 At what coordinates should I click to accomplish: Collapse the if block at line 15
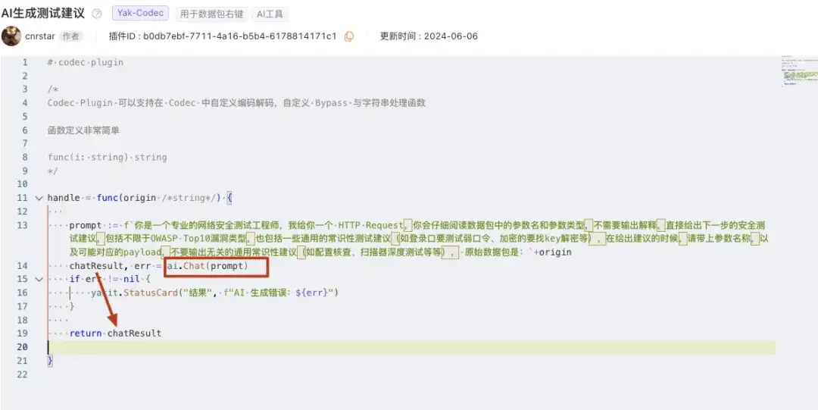point(39,280)
